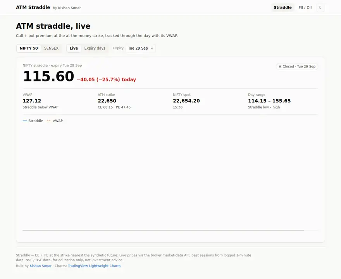Image resolution: width=341 pixels, height=279 pixels.
Task: Switch to SENSEX index
Action: 51,48
